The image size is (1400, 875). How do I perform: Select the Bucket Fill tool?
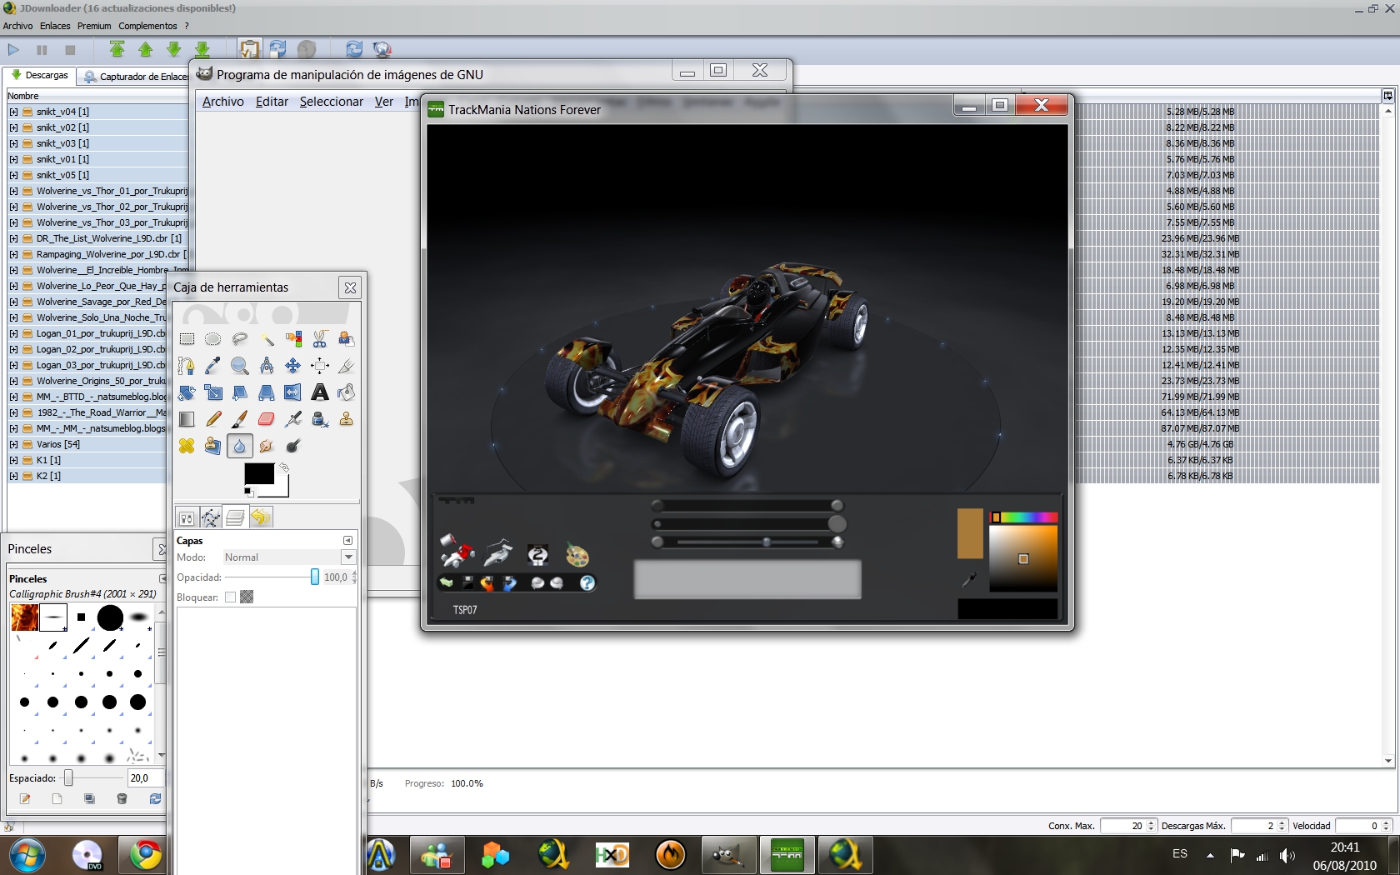(x=347, y=392)
